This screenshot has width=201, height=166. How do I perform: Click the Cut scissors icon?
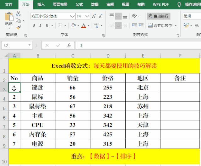(x=19, y=13)
